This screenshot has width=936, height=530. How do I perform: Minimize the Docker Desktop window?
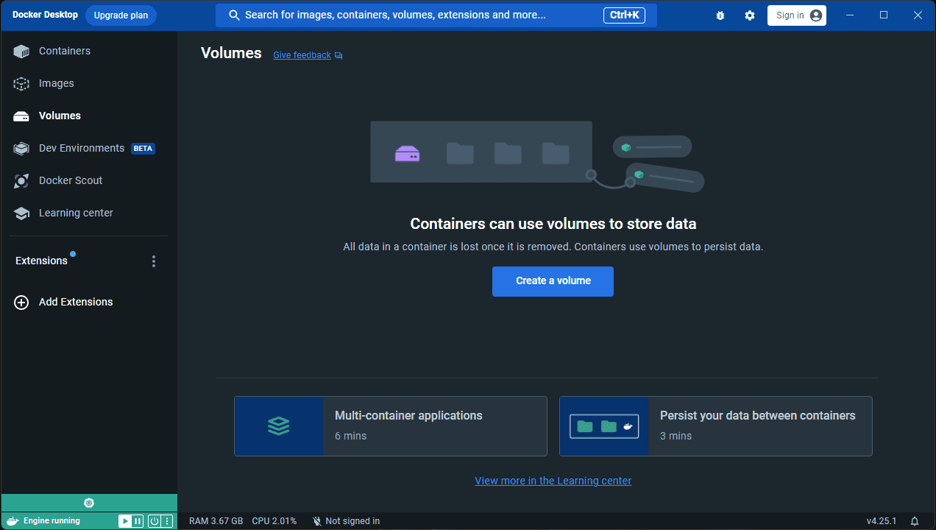[850, 15]
